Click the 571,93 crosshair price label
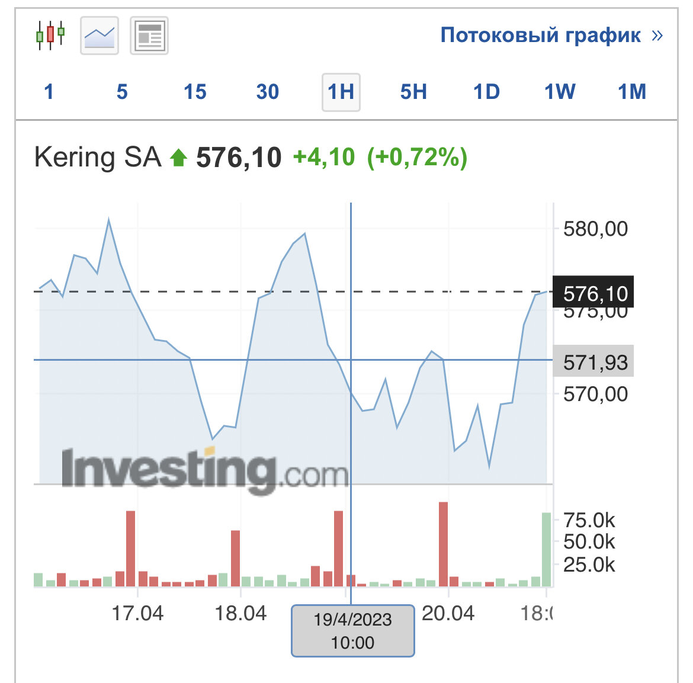The height and width of the screenshot is (683, 693). tap(593, 361)
